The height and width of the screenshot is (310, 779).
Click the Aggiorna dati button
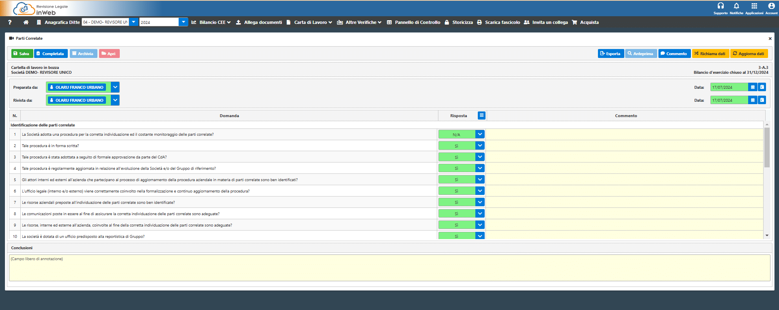(x=749, y=53)
